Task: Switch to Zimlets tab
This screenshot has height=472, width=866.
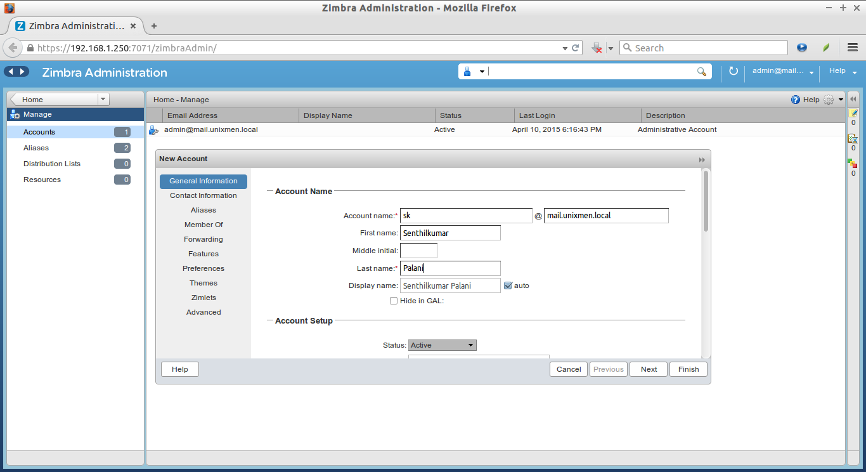Action: (x=204, y=298)
